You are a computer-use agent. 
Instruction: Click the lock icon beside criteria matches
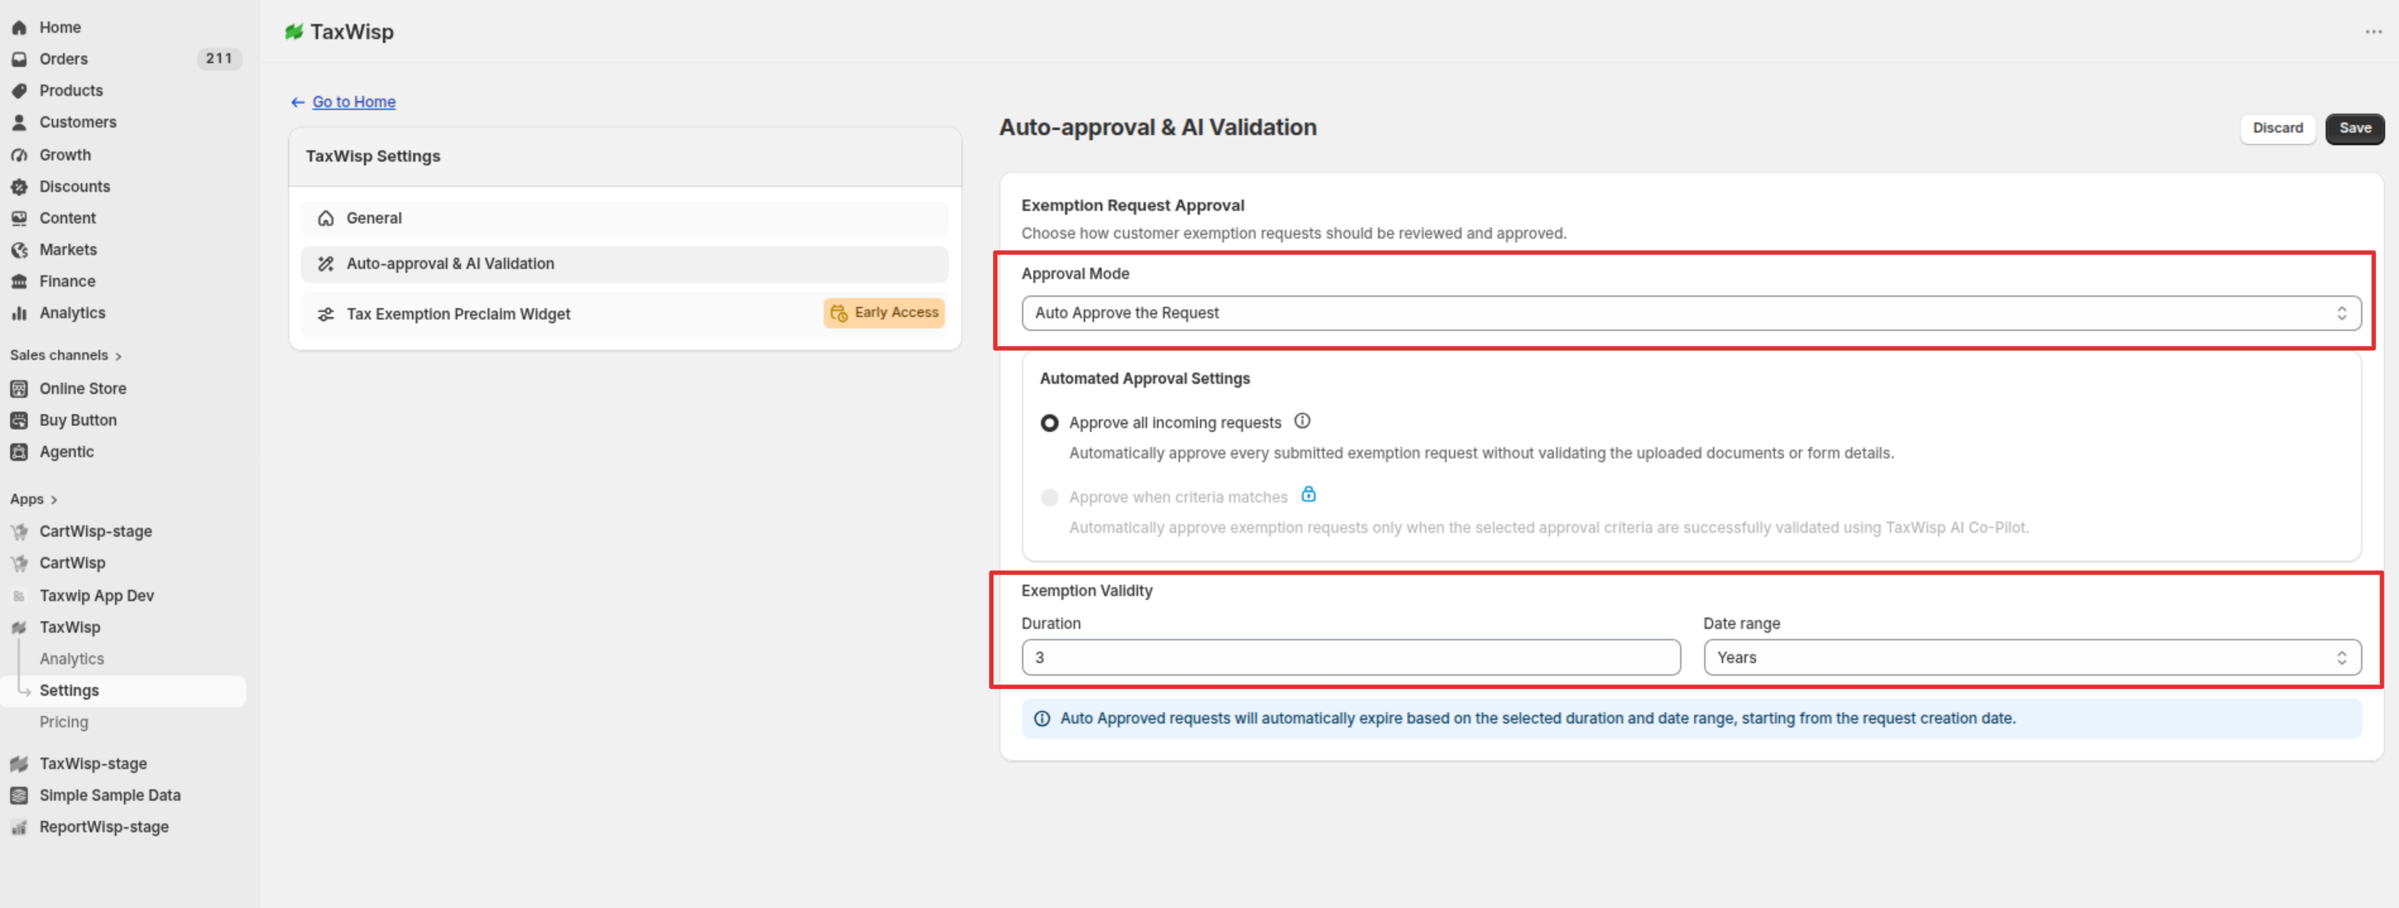[x=1309, y=494]
